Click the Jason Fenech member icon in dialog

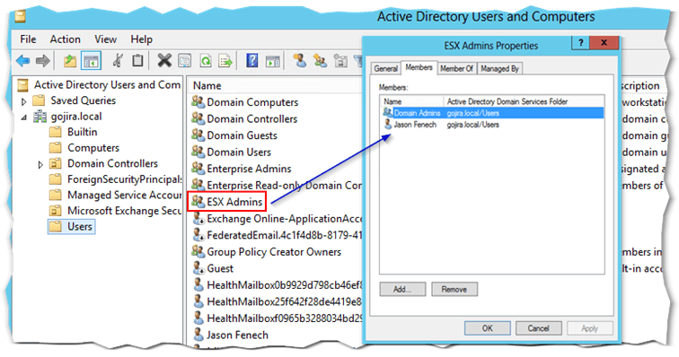coord(388,124)
